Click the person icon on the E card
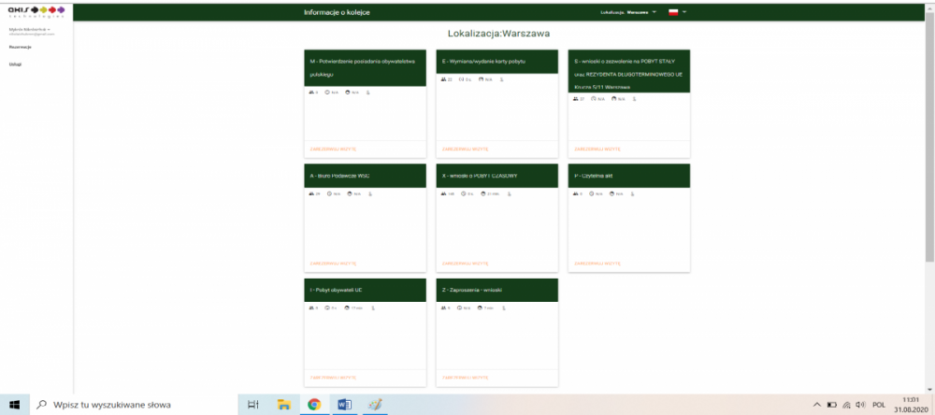Screen dimensions: 935x415 [x=504, y=80]
